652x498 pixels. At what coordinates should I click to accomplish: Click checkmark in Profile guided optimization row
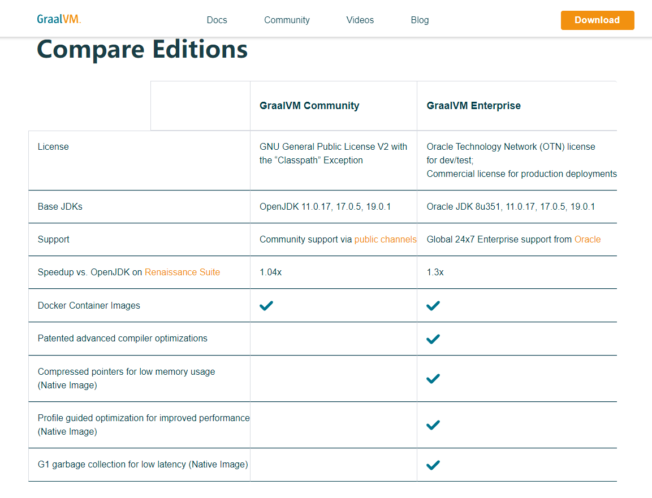coord(433,425)
